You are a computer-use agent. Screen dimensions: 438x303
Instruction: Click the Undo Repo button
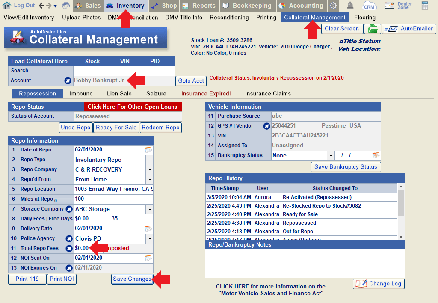[76, 128]
